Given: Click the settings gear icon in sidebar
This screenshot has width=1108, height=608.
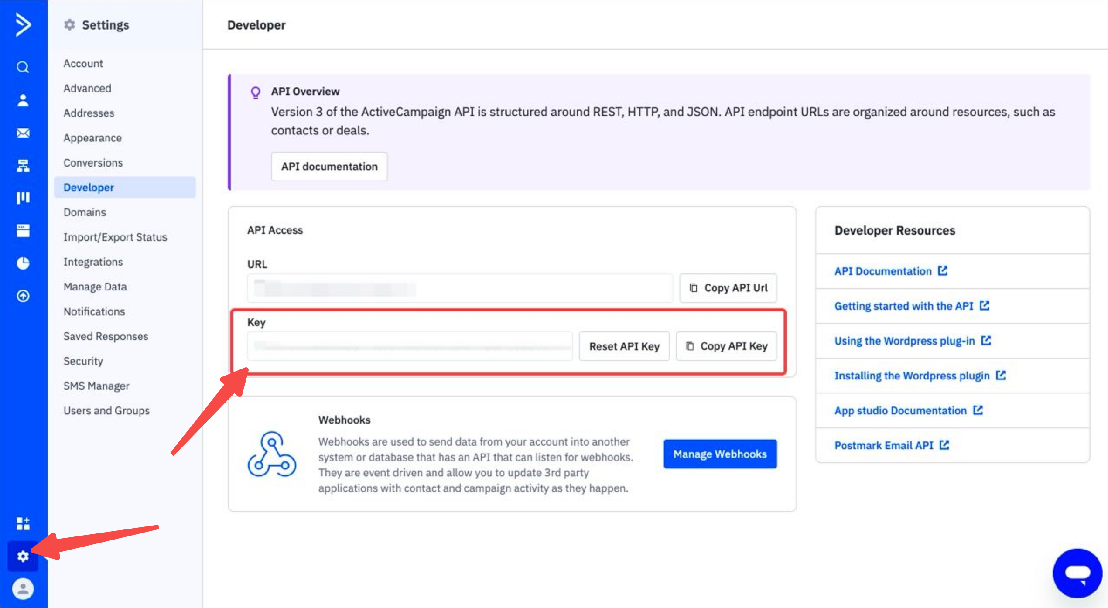Looking at the screenshot, I should pos(23,556).
